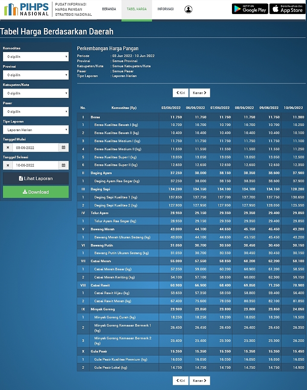
Task: Clear the Tanggal Mulai date with X icon
Action: tap(8, 148)
